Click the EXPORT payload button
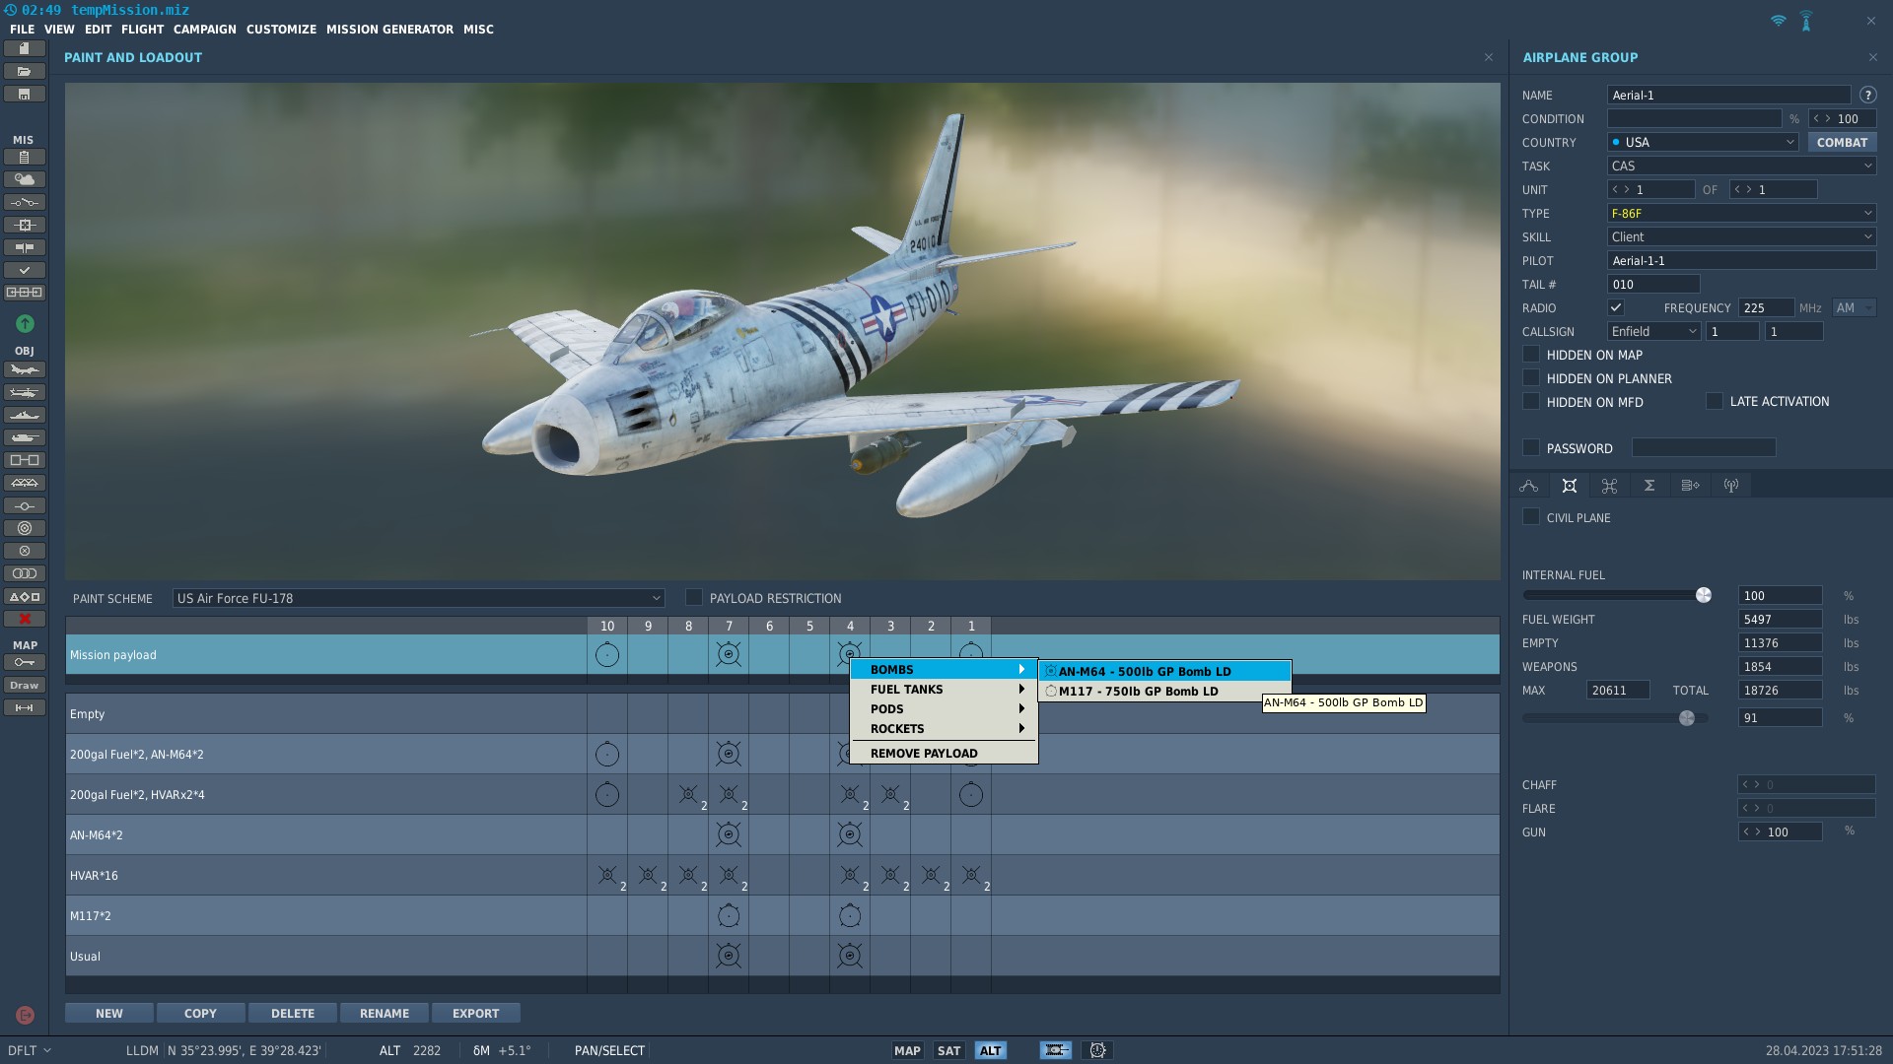 [x=476, y=1013]
